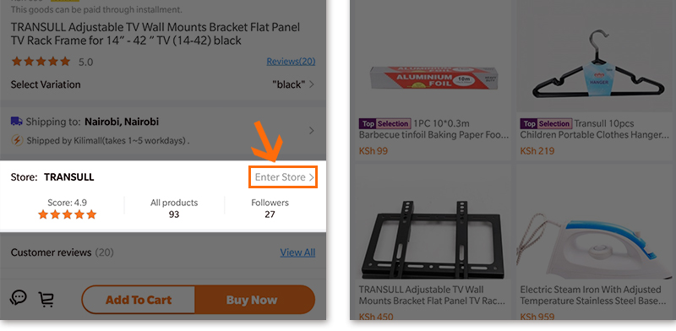Open the electric steam iron thumbnail
The image size is (676, 331).
[x=597, y=246]
